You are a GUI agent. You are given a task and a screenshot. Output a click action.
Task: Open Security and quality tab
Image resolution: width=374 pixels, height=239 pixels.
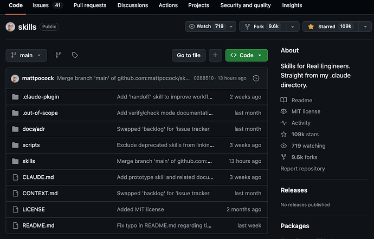point(246,5)
